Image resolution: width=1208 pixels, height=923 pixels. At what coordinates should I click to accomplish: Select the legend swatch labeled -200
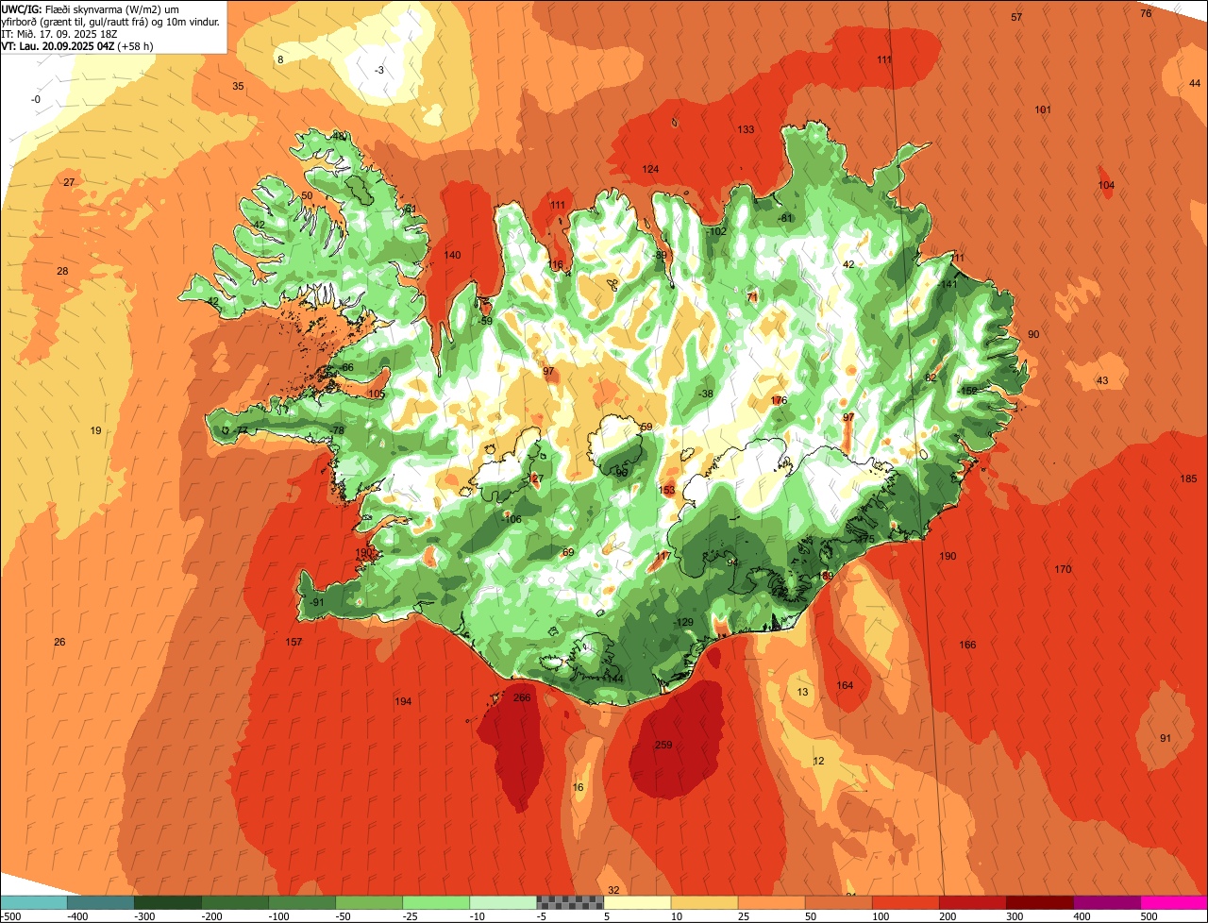click(x=235, y=903)
